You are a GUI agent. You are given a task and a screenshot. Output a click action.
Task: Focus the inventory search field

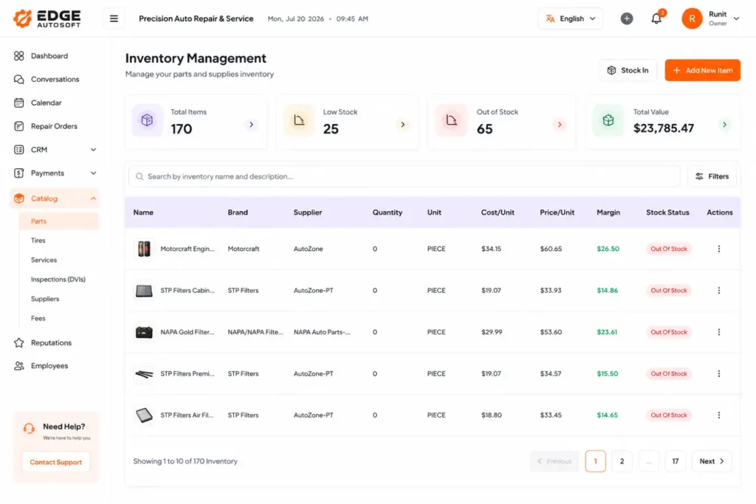[404, 176]
